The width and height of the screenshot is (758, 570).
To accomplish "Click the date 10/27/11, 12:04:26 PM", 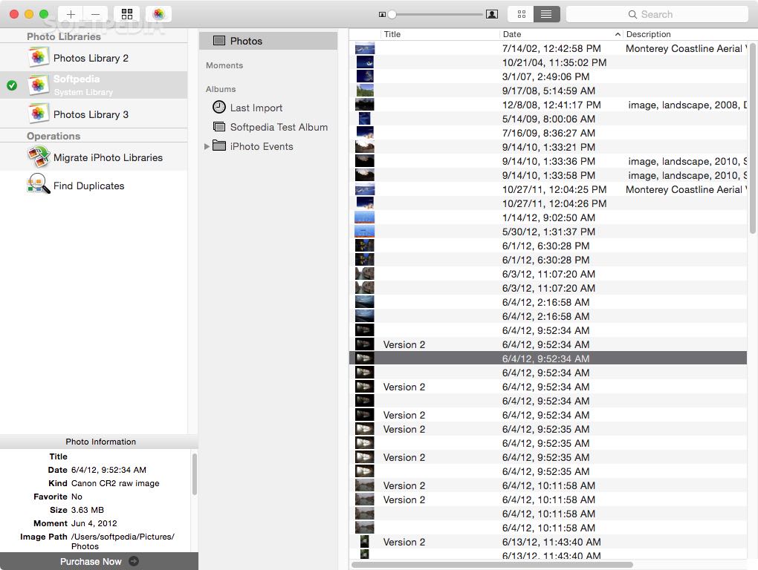I will pos(554,203).
